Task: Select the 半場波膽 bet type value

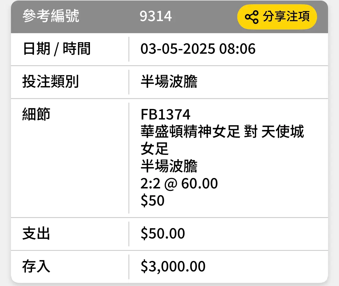Action: [x=169, y=82]
